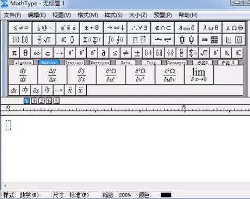Open the underbar and overbar templates palette

[x=139, y=40]
